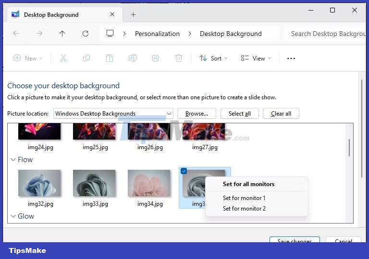The width and height of the screenshot is (369, 259).
Task: Click Desktop Background in the breadcrumb
Action: tap(231, 34)
